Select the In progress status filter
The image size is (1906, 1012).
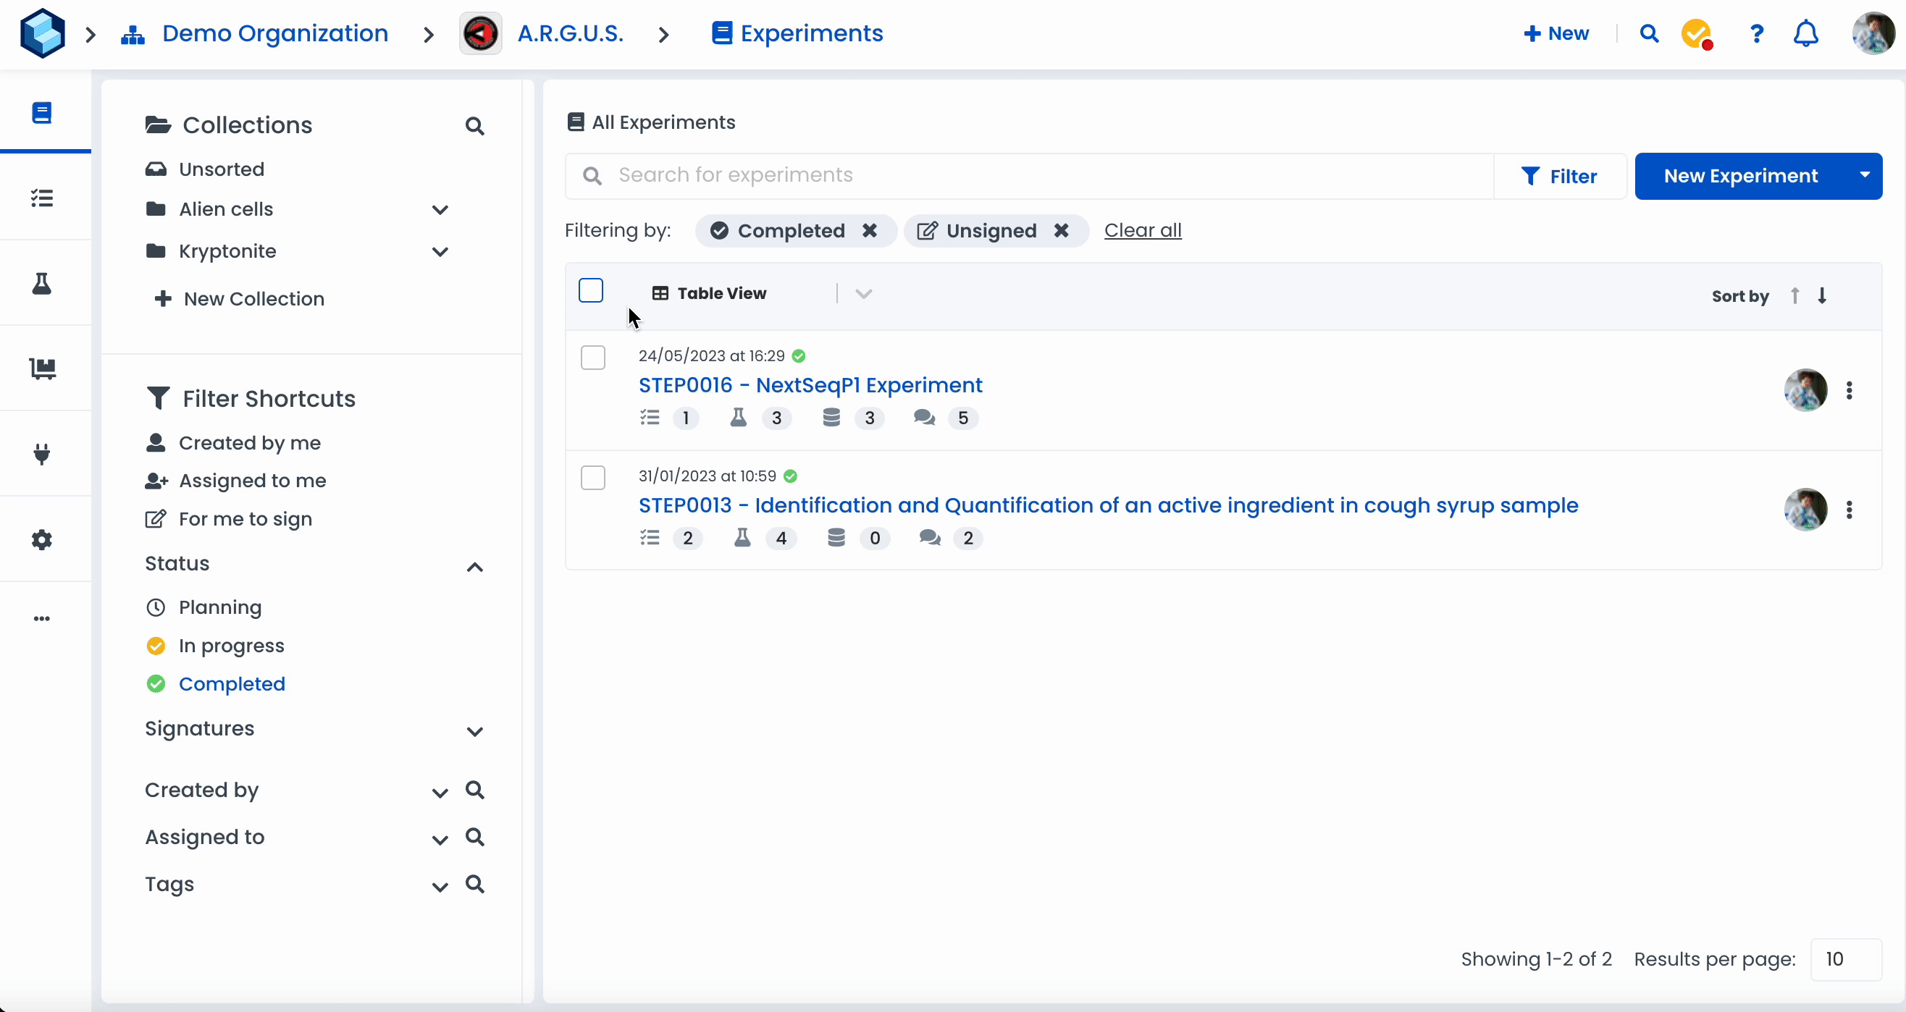[x=231, y=646]
